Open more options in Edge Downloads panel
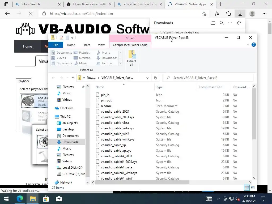The height and width of the screenshot is (204, 272). (x=230, y=23)
